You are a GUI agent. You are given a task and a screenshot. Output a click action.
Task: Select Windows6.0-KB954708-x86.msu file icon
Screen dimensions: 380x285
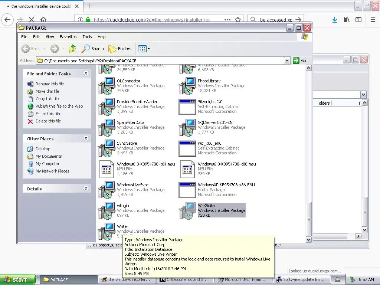(187, 169)
